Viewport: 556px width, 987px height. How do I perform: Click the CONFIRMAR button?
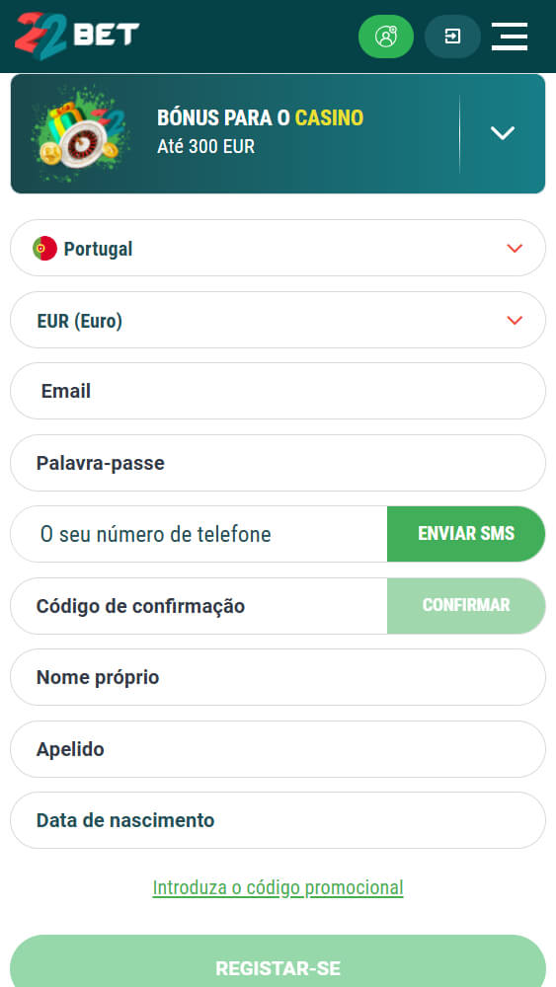point(466,606)
